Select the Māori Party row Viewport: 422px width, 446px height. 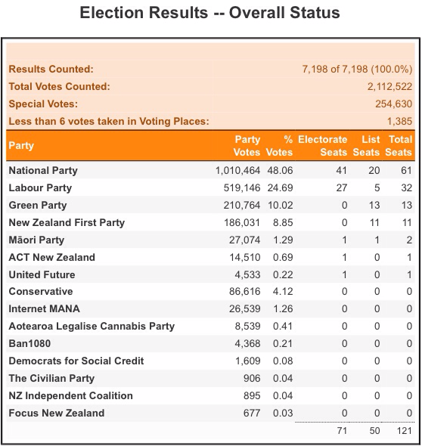pyautogui.click(x=210, y=240)
